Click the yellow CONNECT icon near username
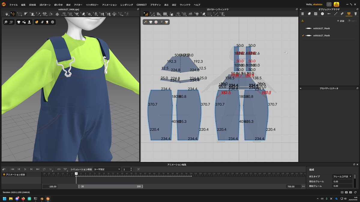 tap(336, 4)
